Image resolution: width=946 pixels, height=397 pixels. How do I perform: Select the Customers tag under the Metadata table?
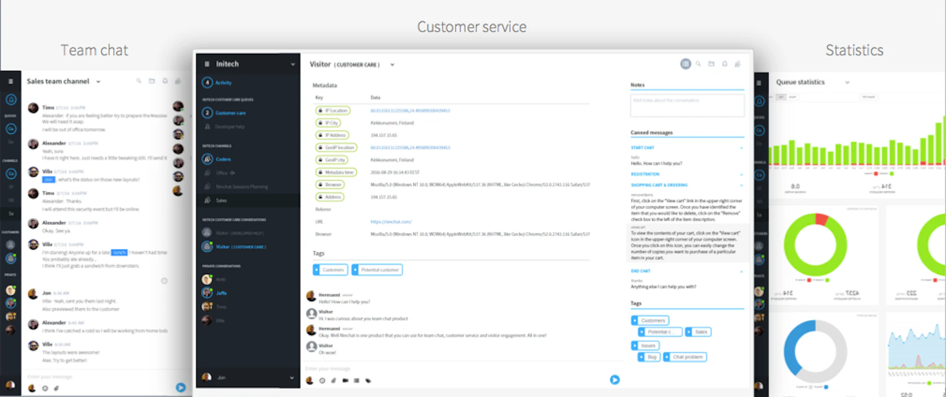coord(330,270)
